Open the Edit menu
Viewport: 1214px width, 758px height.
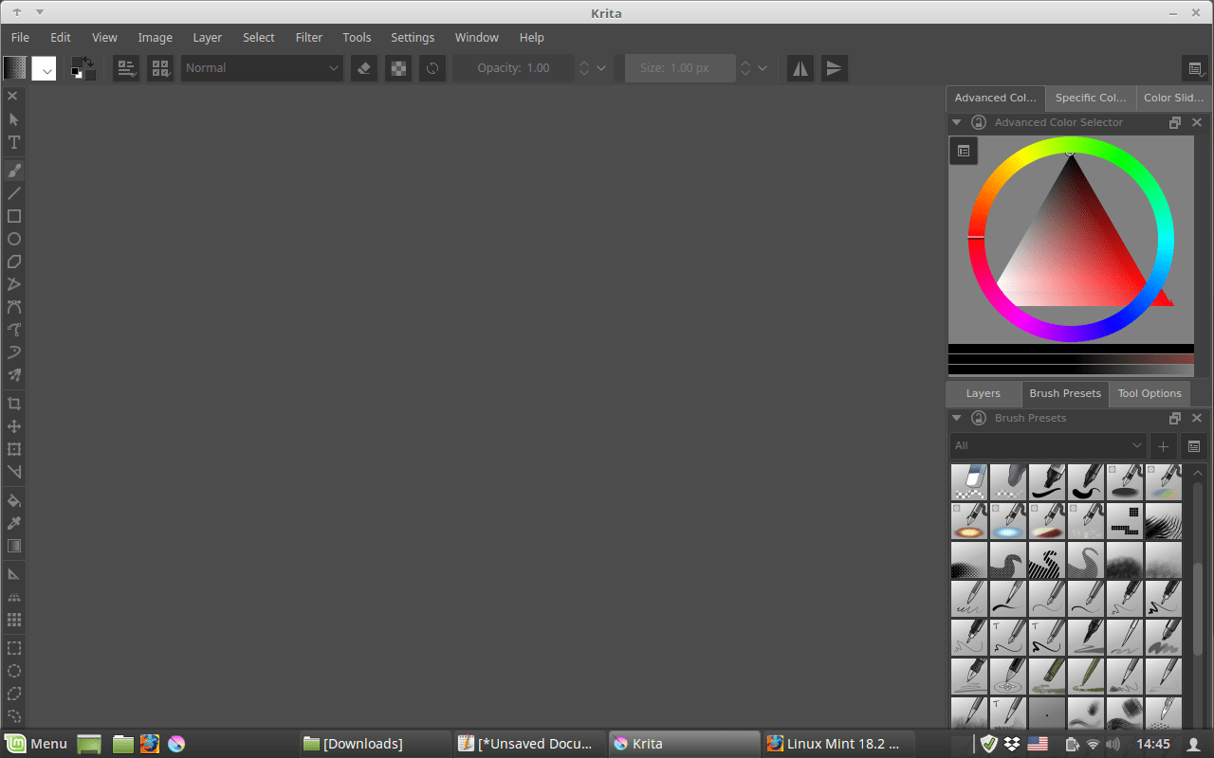point(60,37)
